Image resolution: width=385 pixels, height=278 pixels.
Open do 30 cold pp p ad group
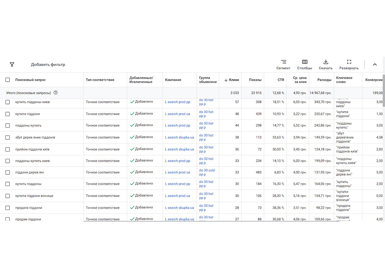pyautogui.click(x=207, y=172)
